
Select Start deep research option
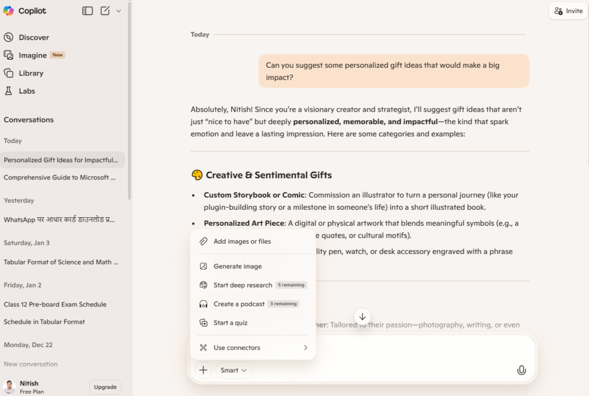242,285
